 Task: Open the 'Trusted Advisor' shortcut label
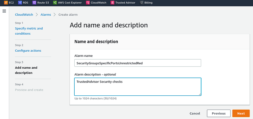click(125, 3)
